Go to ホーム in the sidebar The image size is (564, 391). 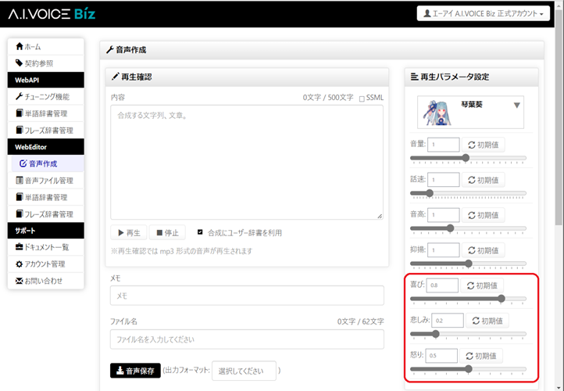point(45,46)
